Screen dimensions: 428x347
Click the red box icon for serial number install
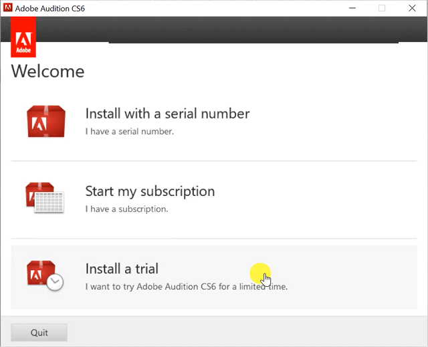pos(45,121)
